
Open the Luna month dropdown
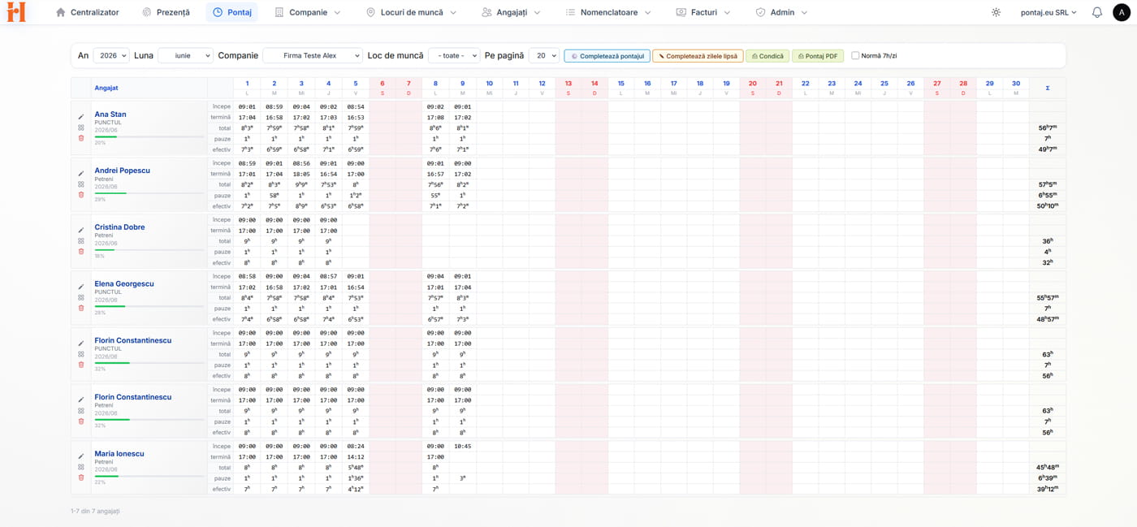(185, 56)
